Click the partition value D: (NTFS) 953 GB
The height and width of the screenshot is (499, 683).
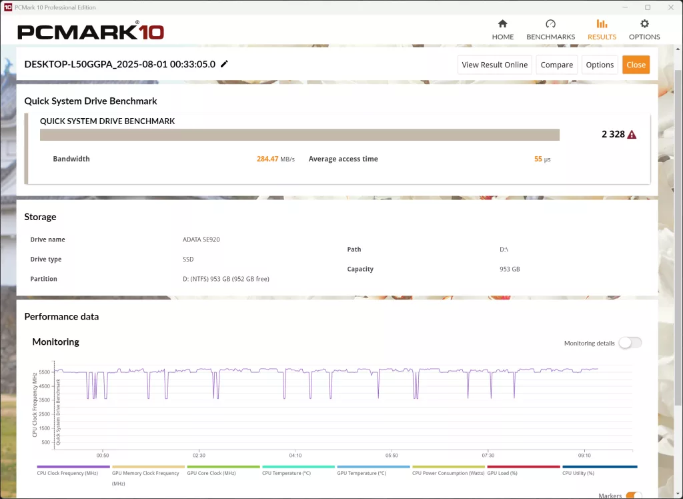(225, 278)
